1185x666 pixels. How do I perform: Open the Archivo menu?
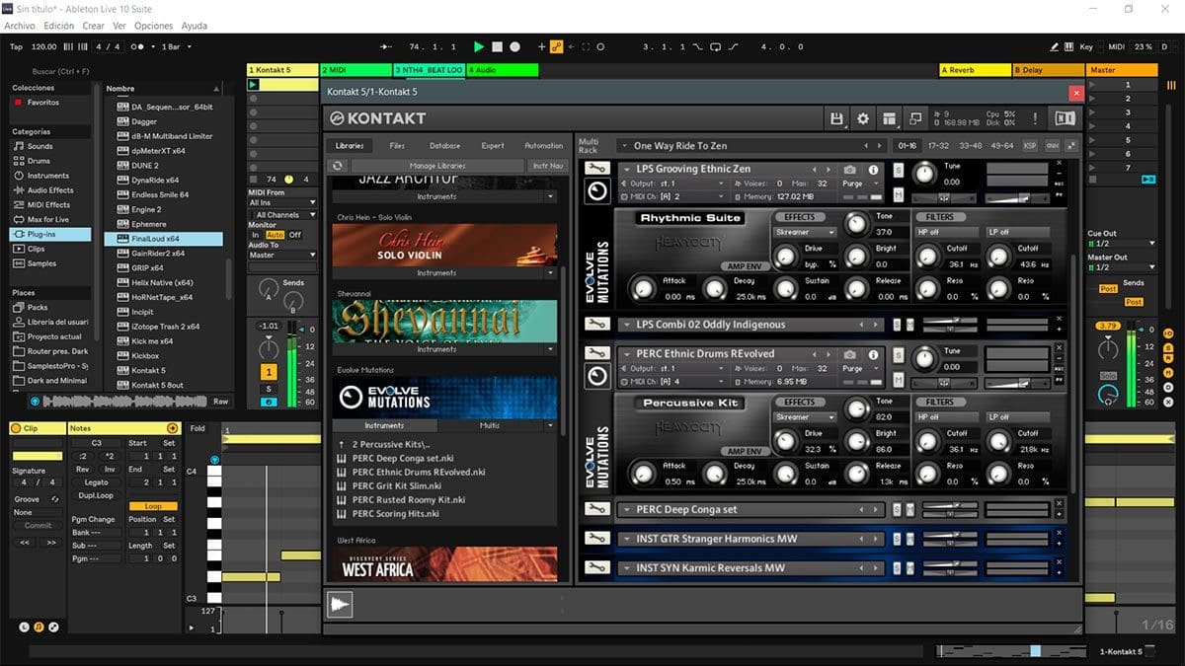(20, 26)
